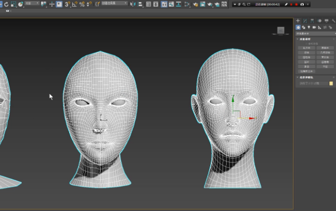This screenshot has width=336, height=211.
Task: Select the Cameras category icon
Action: tap(314, 27)
